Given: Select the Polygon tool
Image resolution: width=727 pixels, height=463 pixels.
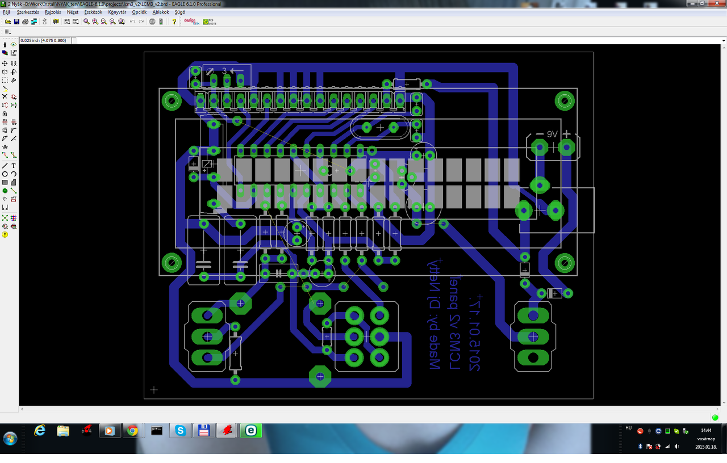Looking at the screenshot, I should [14, 182].
